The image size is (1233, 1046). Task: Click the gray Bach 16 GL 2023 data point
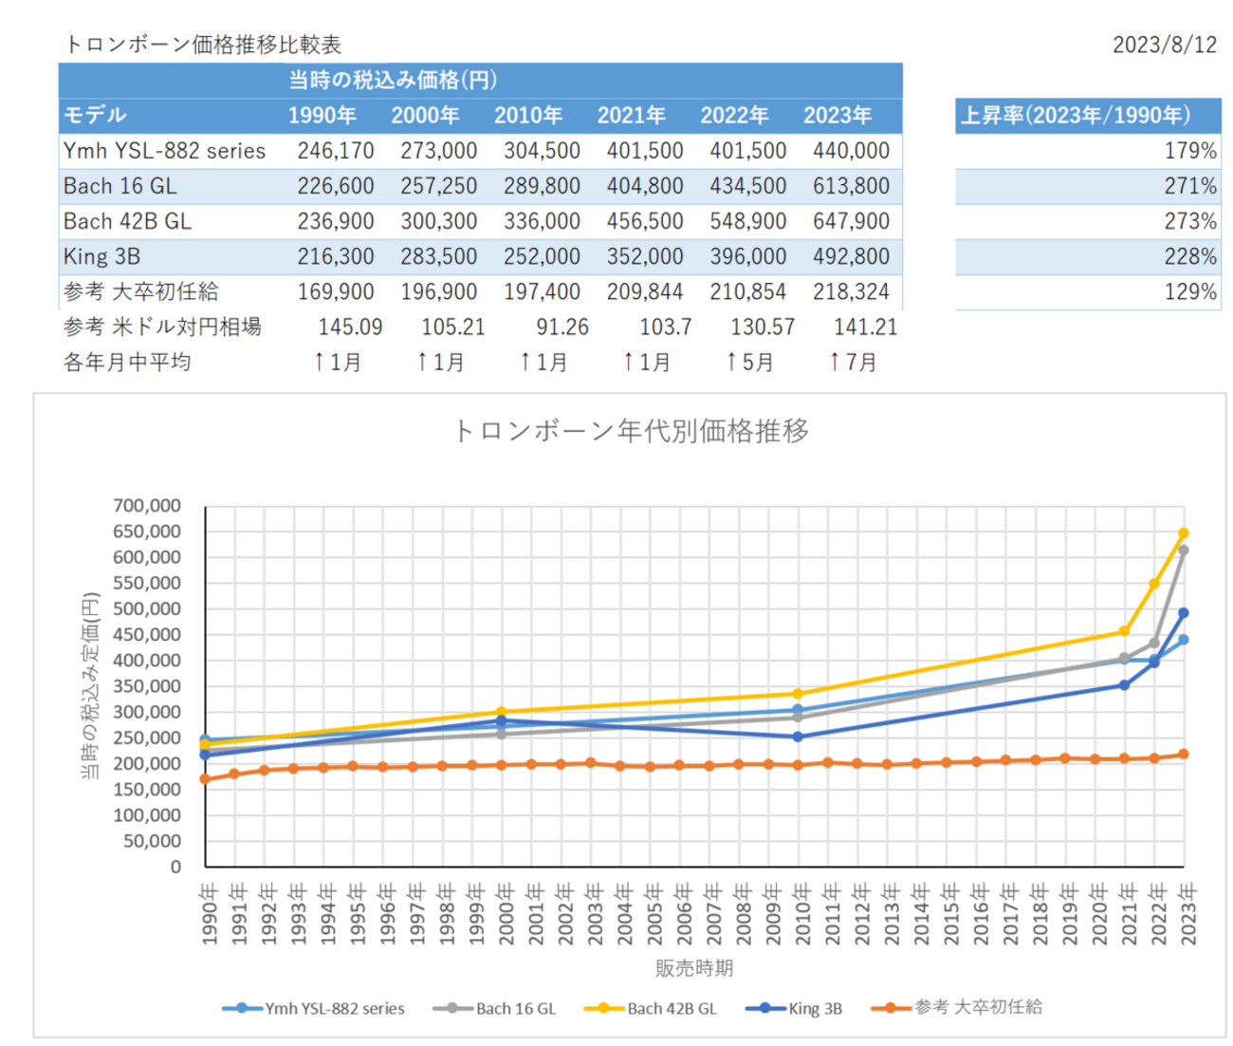[x=1184, y=551]
